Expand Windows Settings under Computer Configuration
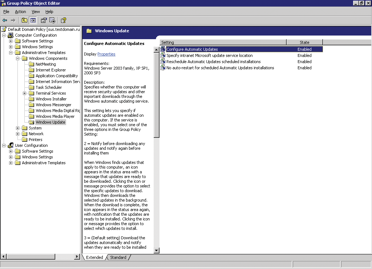The height and width of the screenshot is (269, 372). click(11, 47)
